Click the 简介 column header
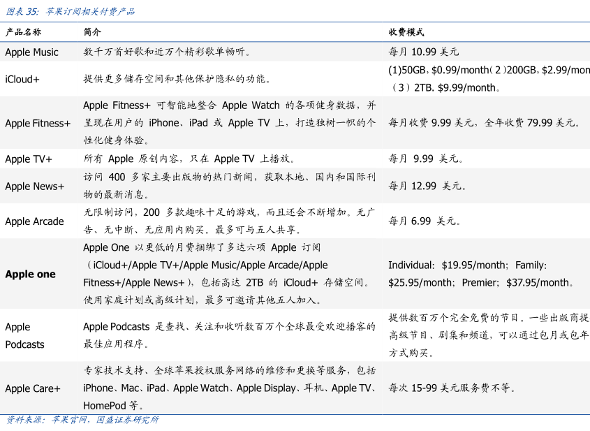 (92, 32)
